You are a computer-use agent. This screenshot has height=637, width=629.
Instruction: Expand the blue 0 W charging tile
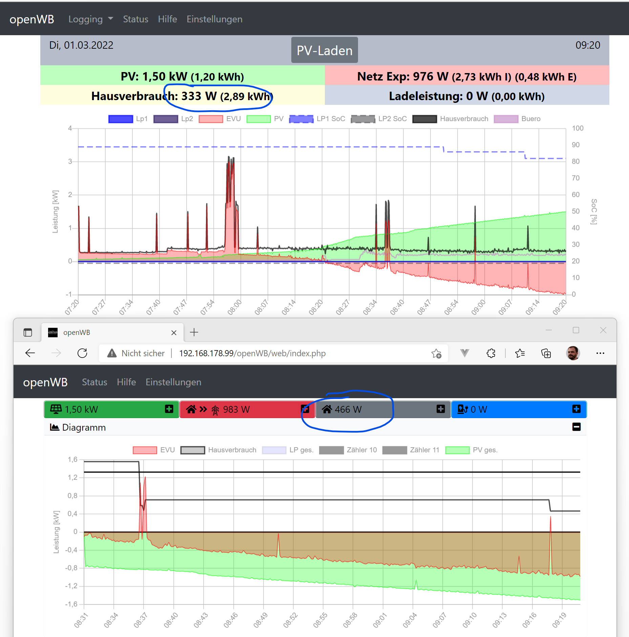pyautogui.click(x=576, y=409)
